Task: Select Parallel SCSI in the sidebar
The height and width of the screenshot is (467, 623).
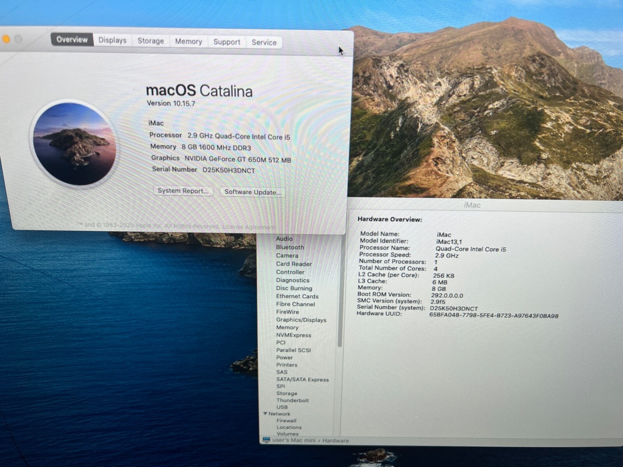Action: tap(294, 350)
